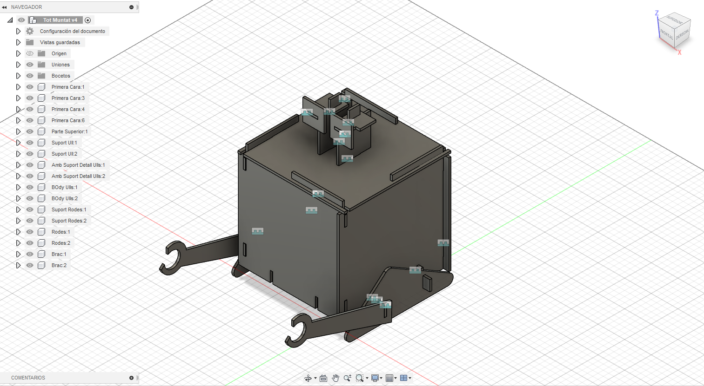Click the BOdy Ulls:2 label
Image resolution: width=704 pixels, height=386 pixels.
pos(65,198)
